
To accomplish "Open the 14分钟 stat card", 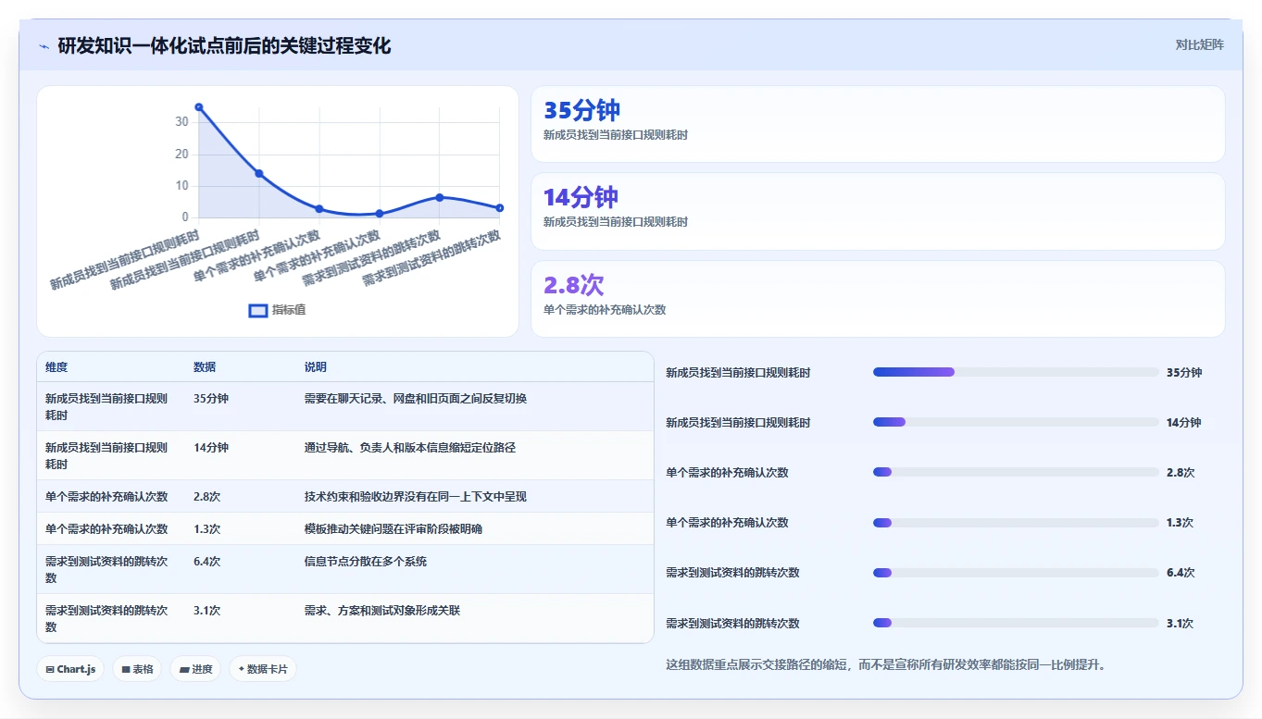I will click(x=878, y=211).
